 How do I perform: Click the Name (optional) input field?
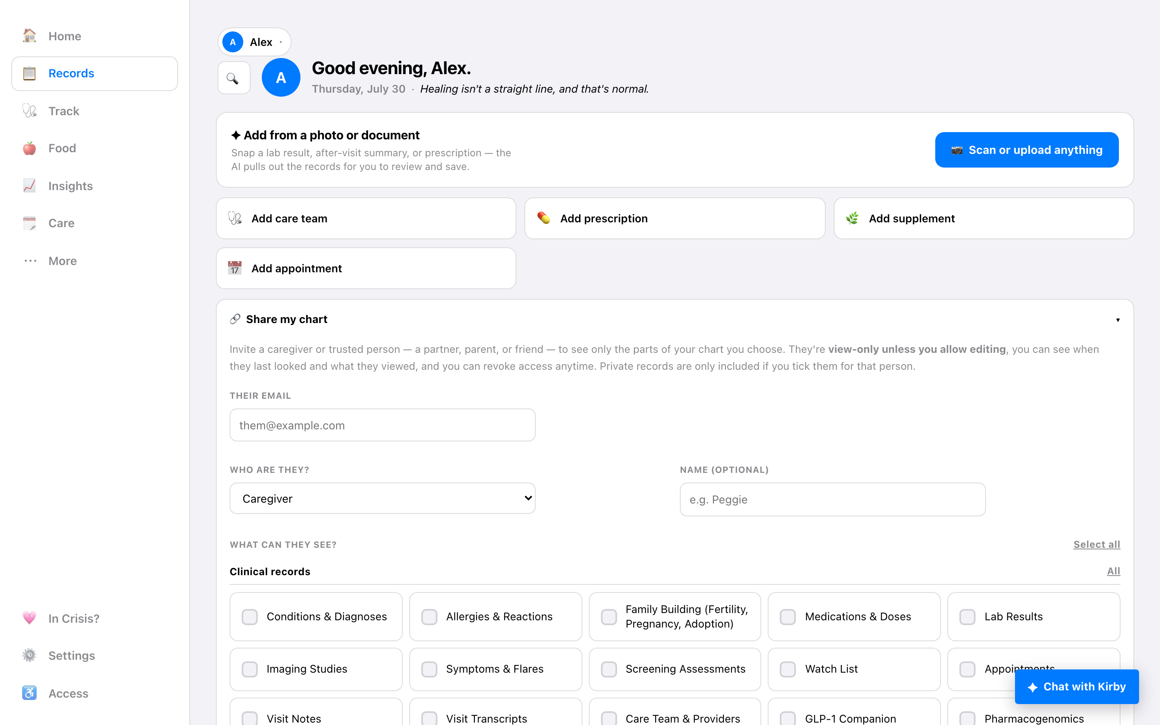(832, 499)
